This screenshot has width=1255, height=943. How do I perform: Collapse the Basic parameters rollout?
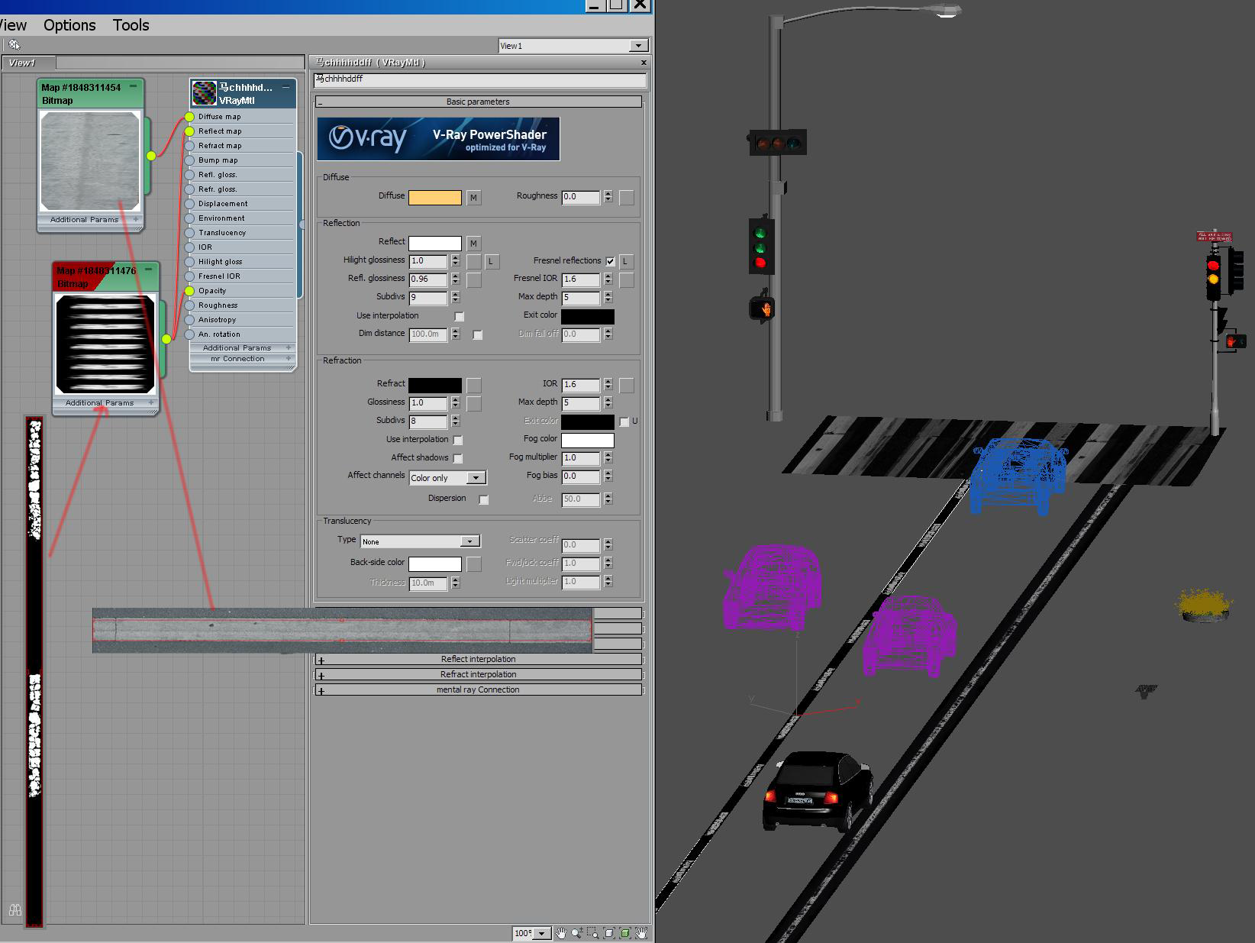[479, 102]
